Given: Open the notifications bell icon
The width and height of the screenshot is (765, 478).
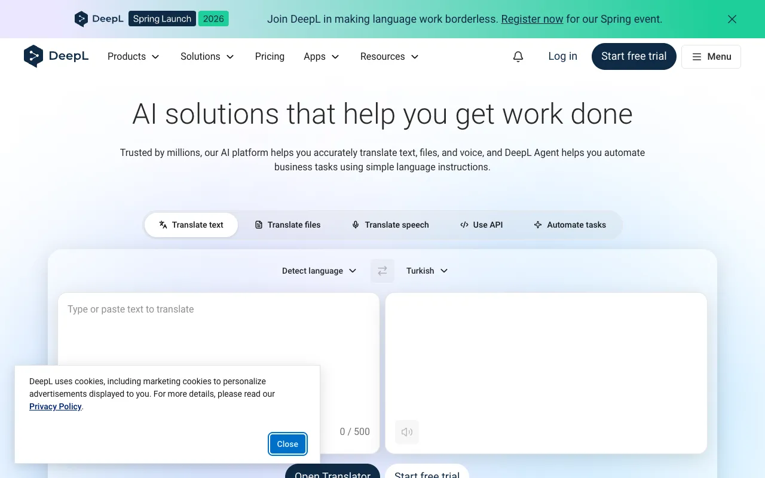Looking at the screenshot, I should pyautogui.click(x=518, y=56).
